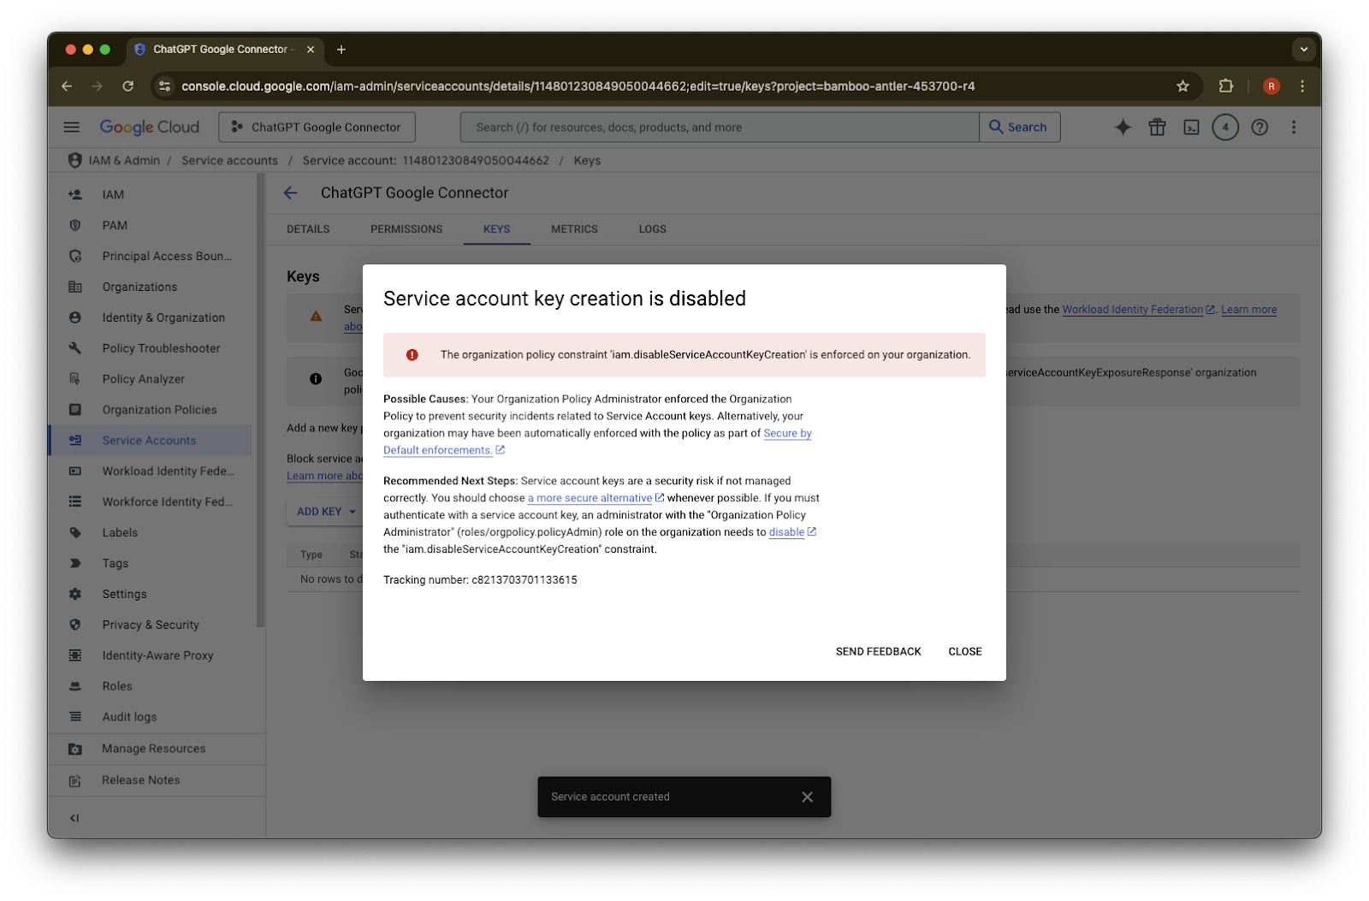Screen dimensions: 1369x901
Task: Dismiss the 'Service account created' toast
Action: [x=808, y=797]
